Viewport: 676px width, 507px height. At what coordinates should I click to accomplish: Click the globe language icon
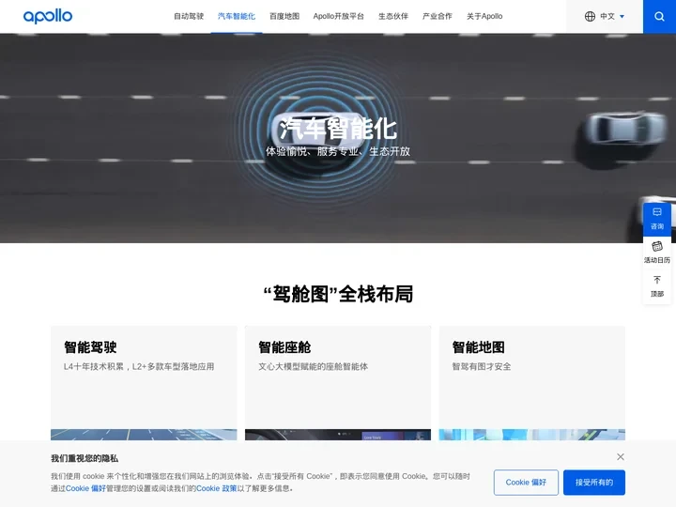pos(590,16)
